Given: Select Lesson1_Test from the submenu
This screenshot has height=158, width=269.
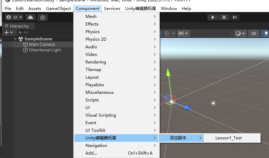Looking at the screenshot, I should [229, 138].
